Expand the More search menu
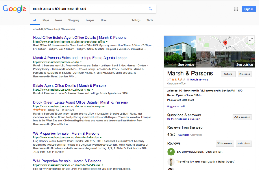 (x=104, y=20)
